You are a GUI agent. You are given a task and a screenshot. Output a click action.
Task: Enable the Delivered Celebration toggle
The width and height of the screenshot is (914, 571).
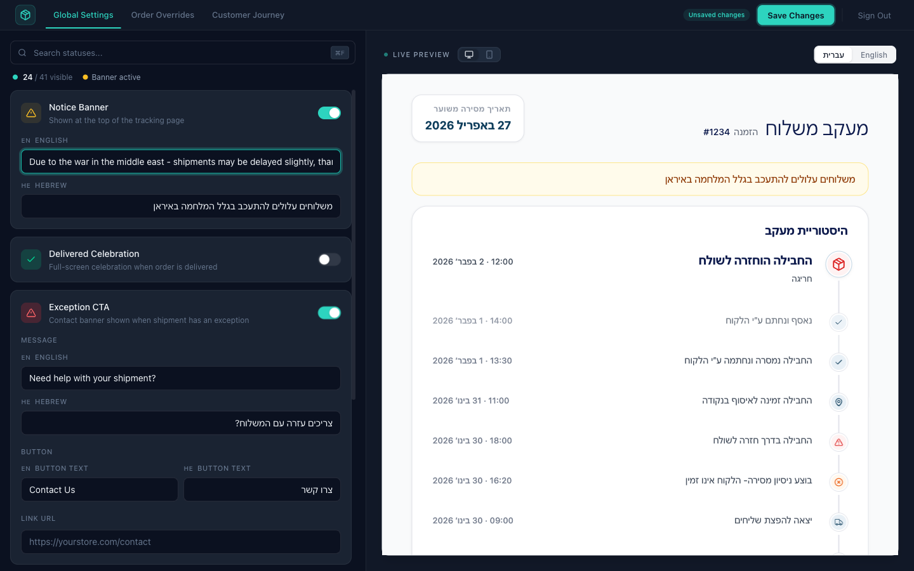[x=329, y=259]
